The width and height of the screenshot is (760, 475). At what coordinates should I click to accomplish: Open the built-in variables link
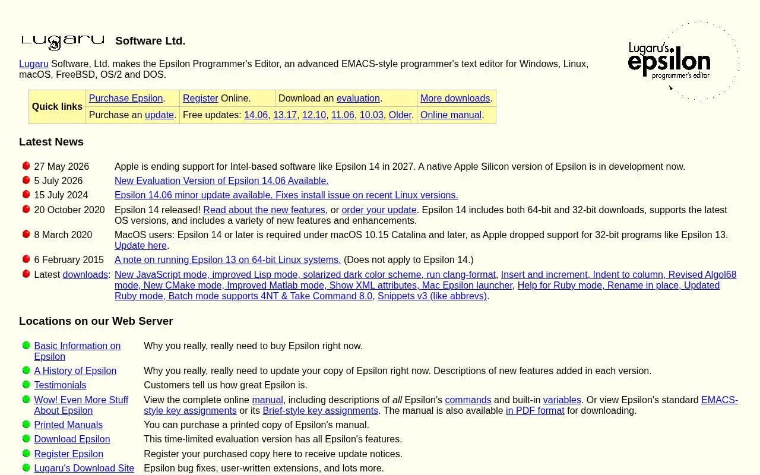point(562,400)
